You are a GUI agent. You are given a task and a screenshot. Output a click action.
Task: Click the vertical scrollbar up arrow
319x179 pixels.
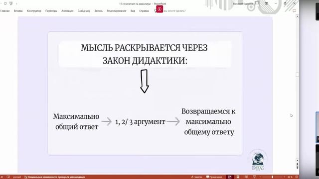coord(297,16)
